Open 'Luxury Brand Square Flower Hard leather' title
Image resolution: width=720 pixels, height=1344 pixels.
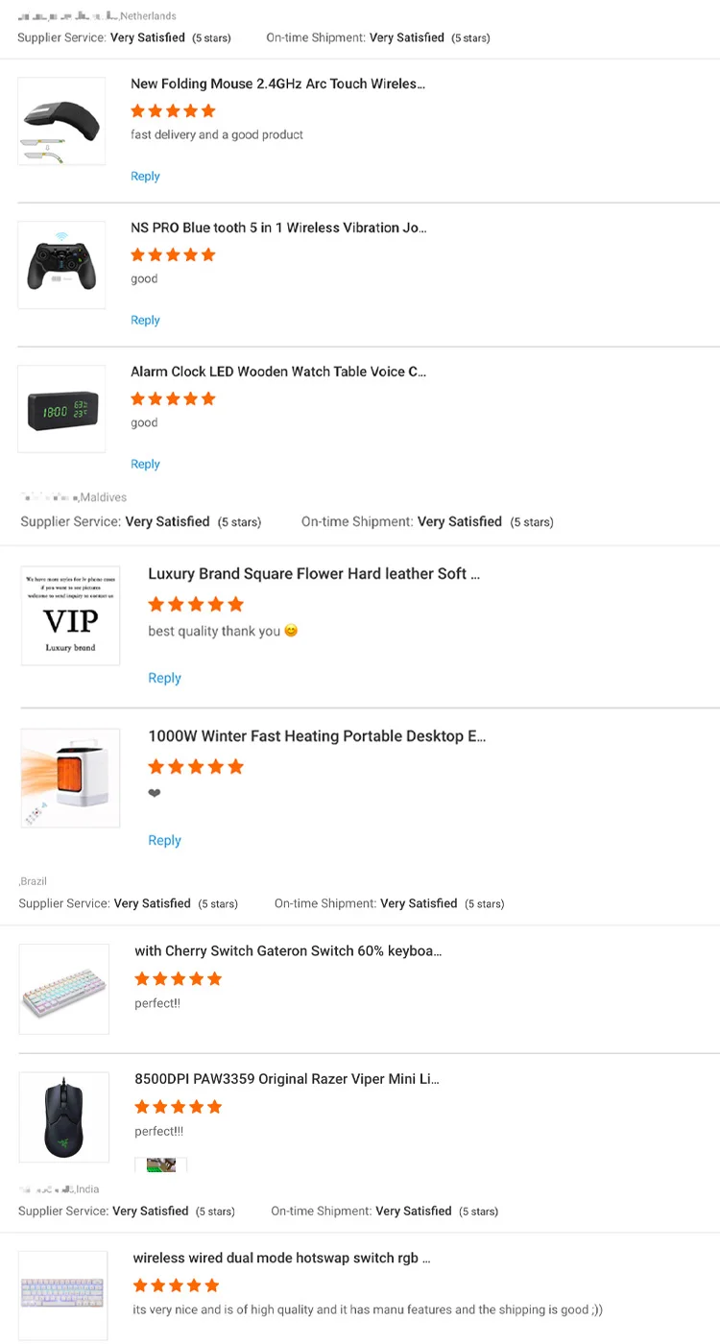click(x=313, y=574)
